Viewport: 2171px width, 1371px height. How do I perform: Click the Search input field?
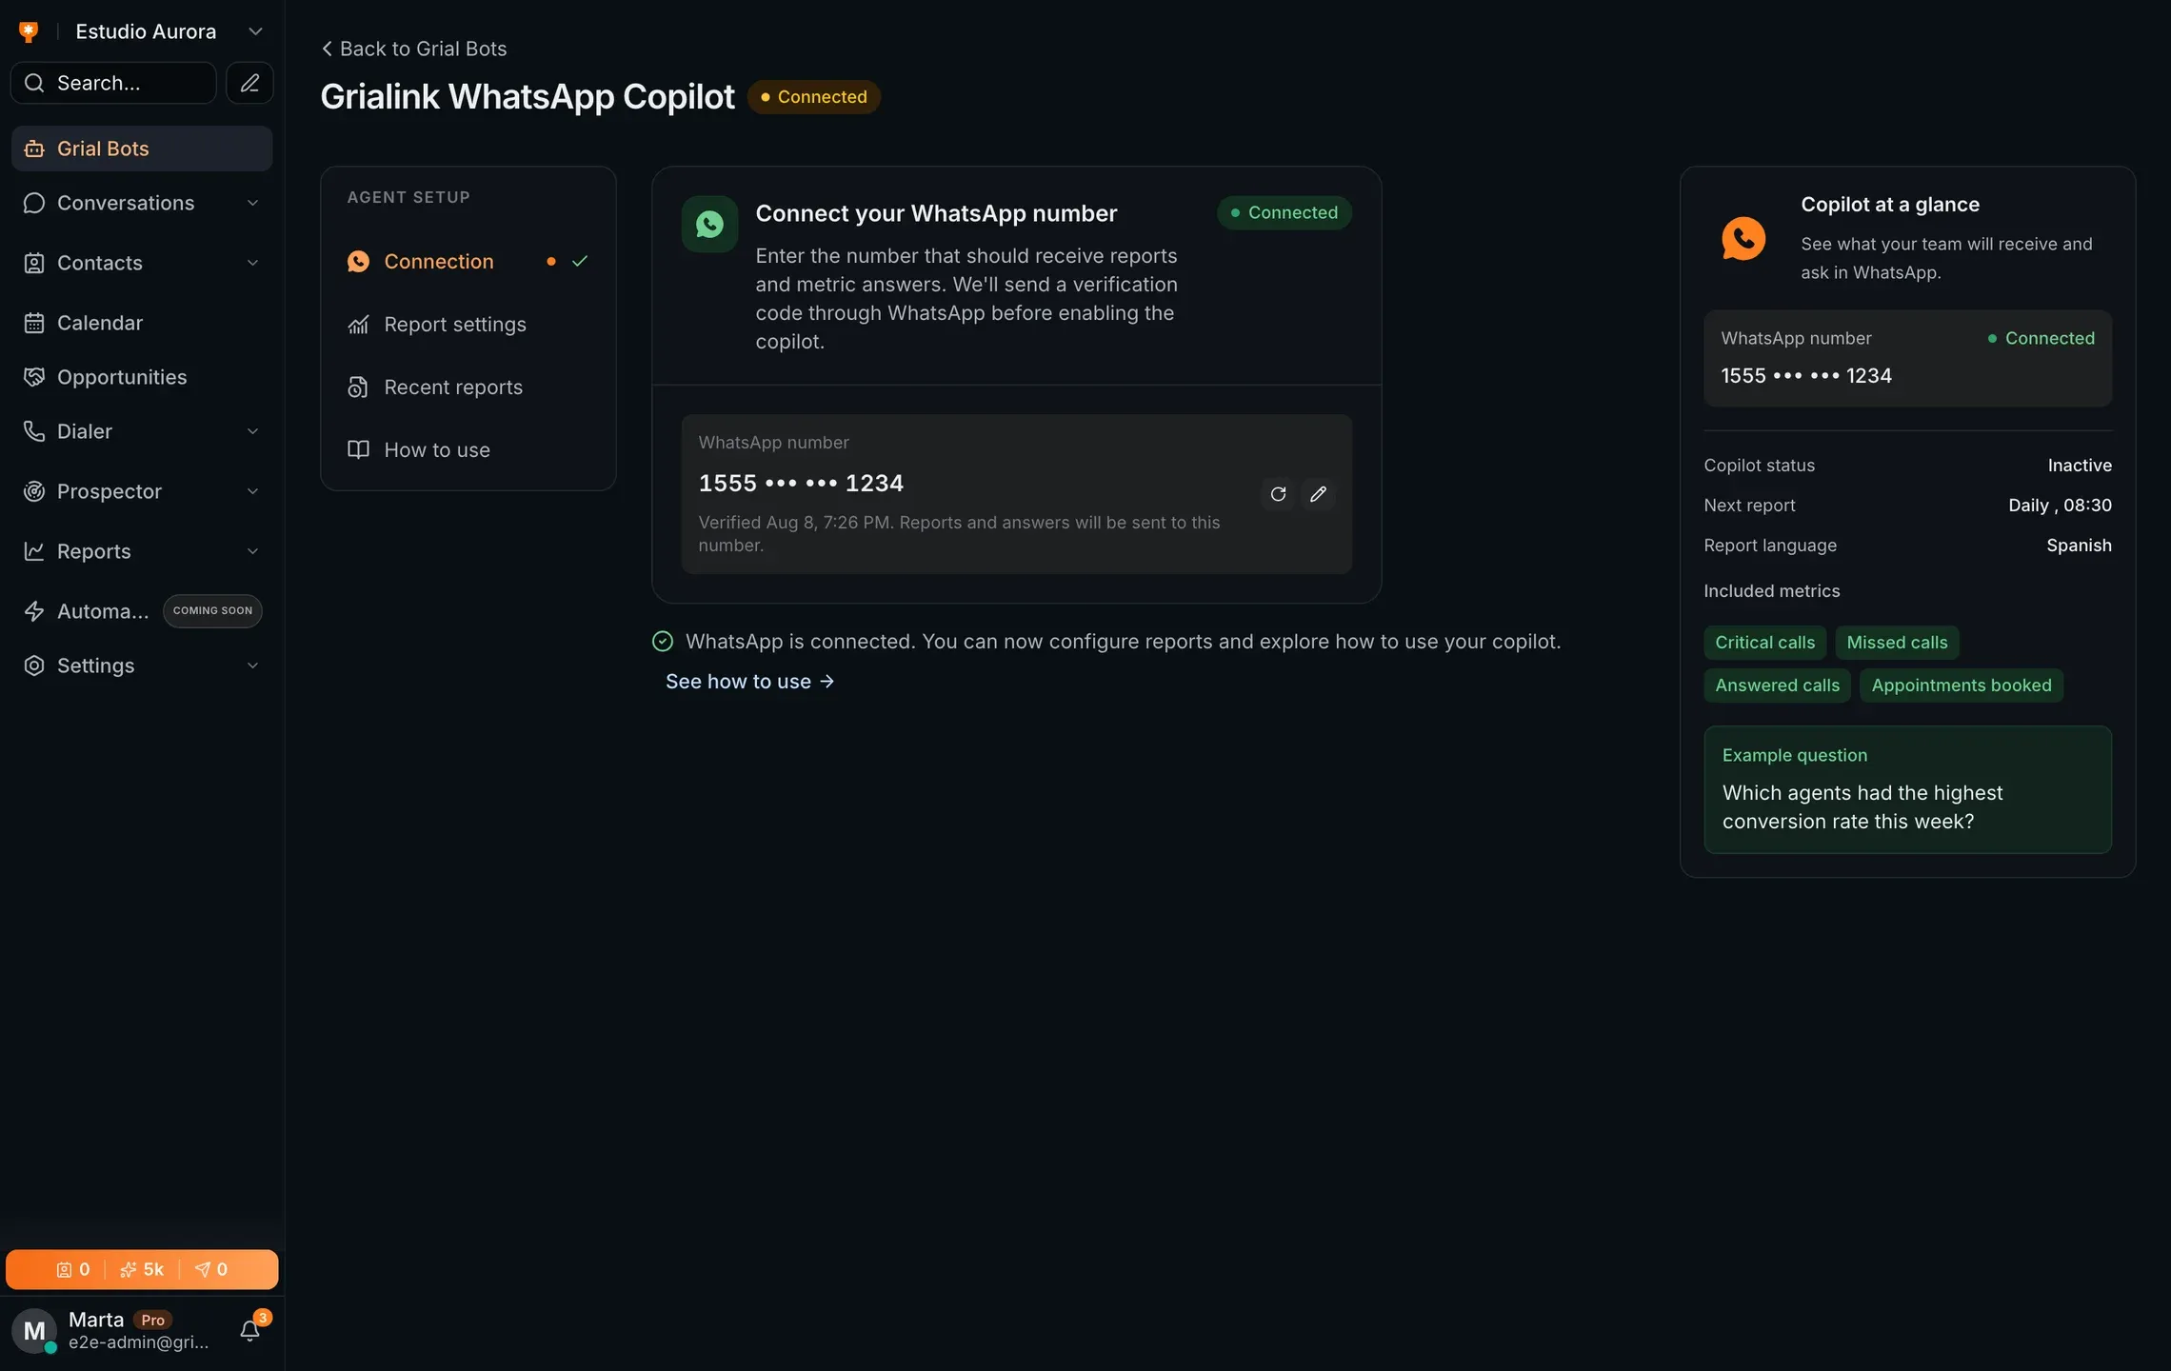click(113, 83)
